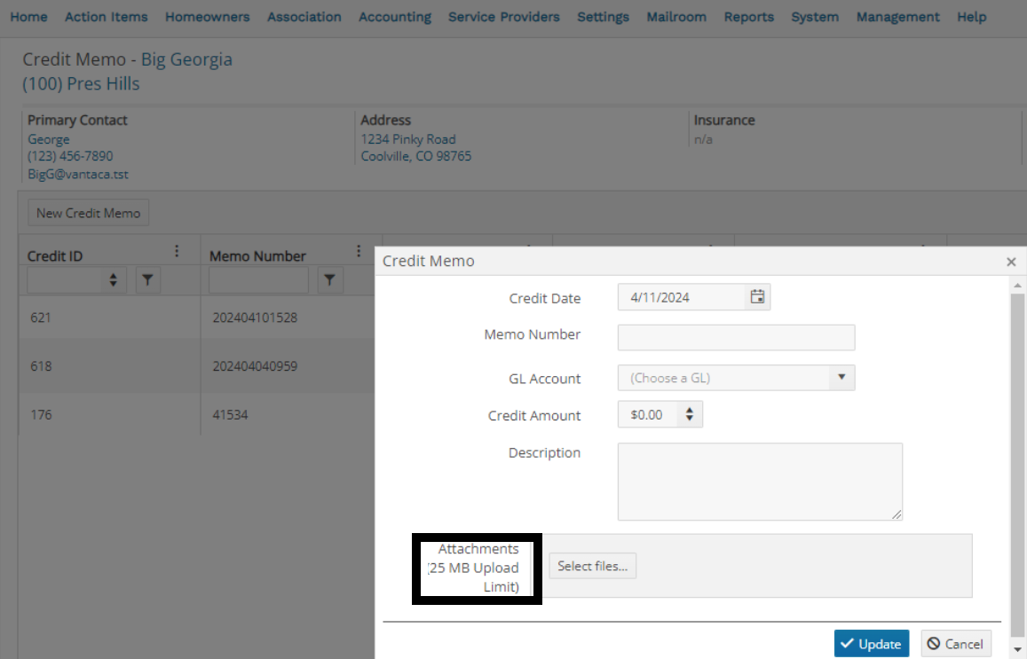This screenshot has height=659, width=1027.
Task: Open the Management menu
Action: (x=898, y=17)
